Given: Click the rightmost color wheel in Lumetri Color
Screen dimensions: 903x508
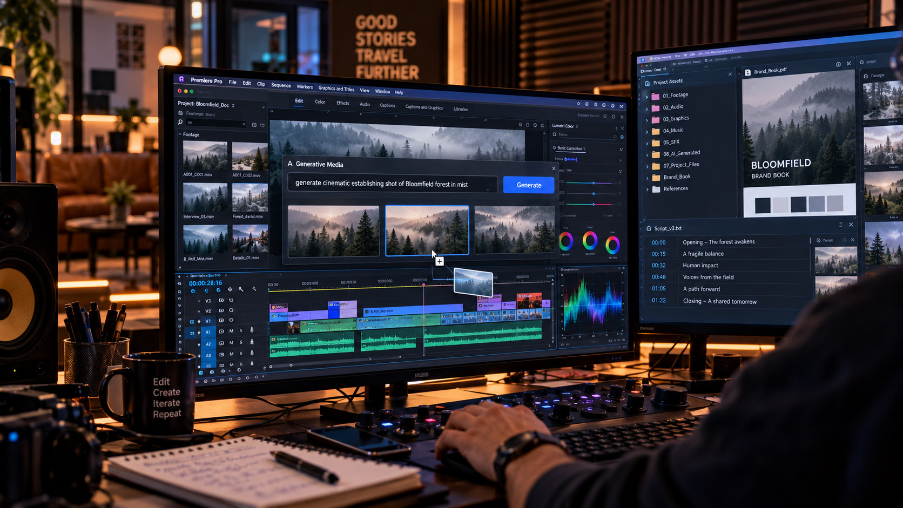Looking at the screenshot, I should click(612, 245).
